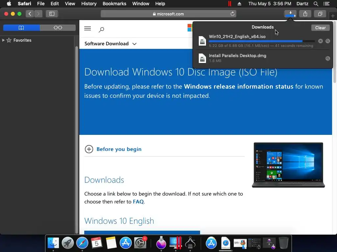Viewport: 337px width, 252px height.
Task: Select the Install Parallels Desktop.dmg file icon
Action: [x=202, y=58]
